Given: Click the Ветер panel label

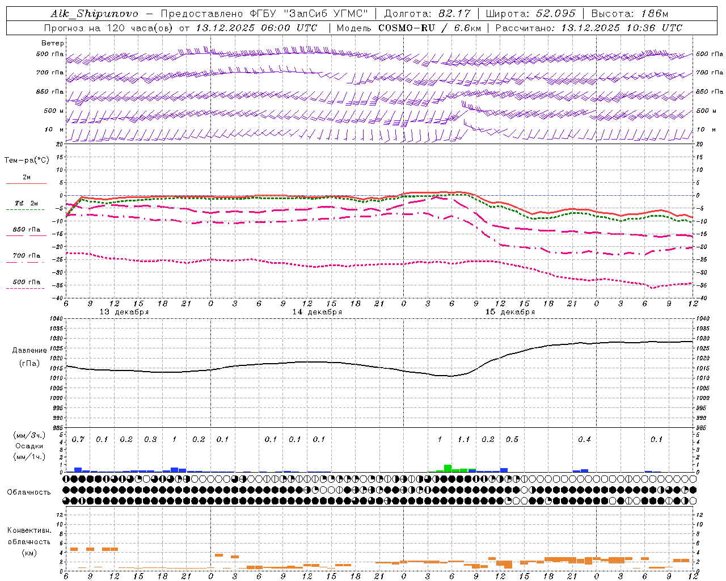Looking at the screenshot, I should (52, 43).
